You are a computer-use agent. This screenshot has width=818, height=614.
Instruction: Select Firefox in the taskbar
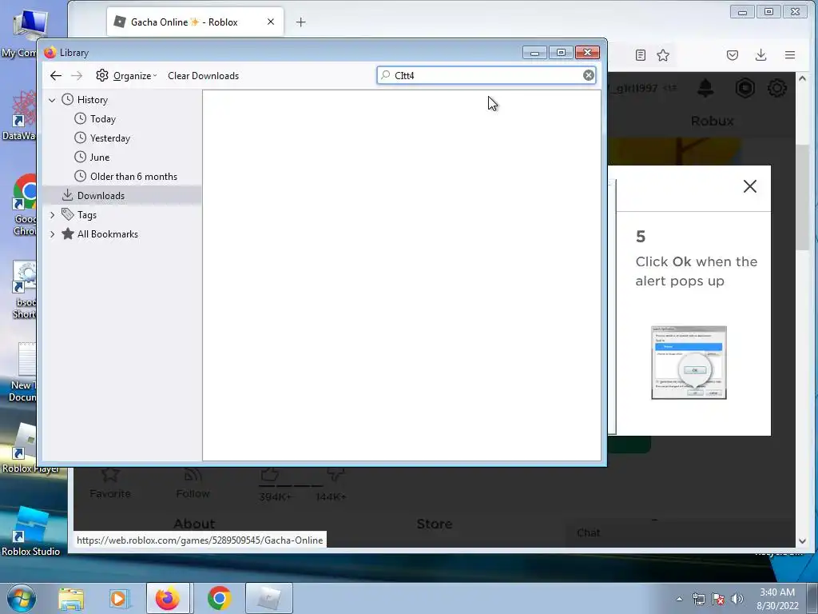pyautogui.click(x=169, y=598)
